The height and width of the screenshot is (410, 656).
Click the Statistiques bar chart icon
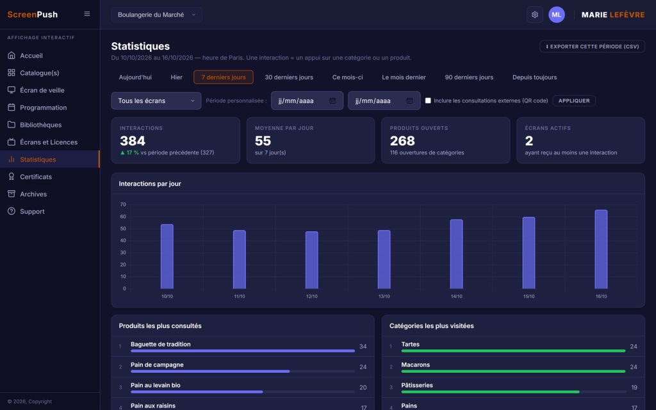(x=12, y=160)
